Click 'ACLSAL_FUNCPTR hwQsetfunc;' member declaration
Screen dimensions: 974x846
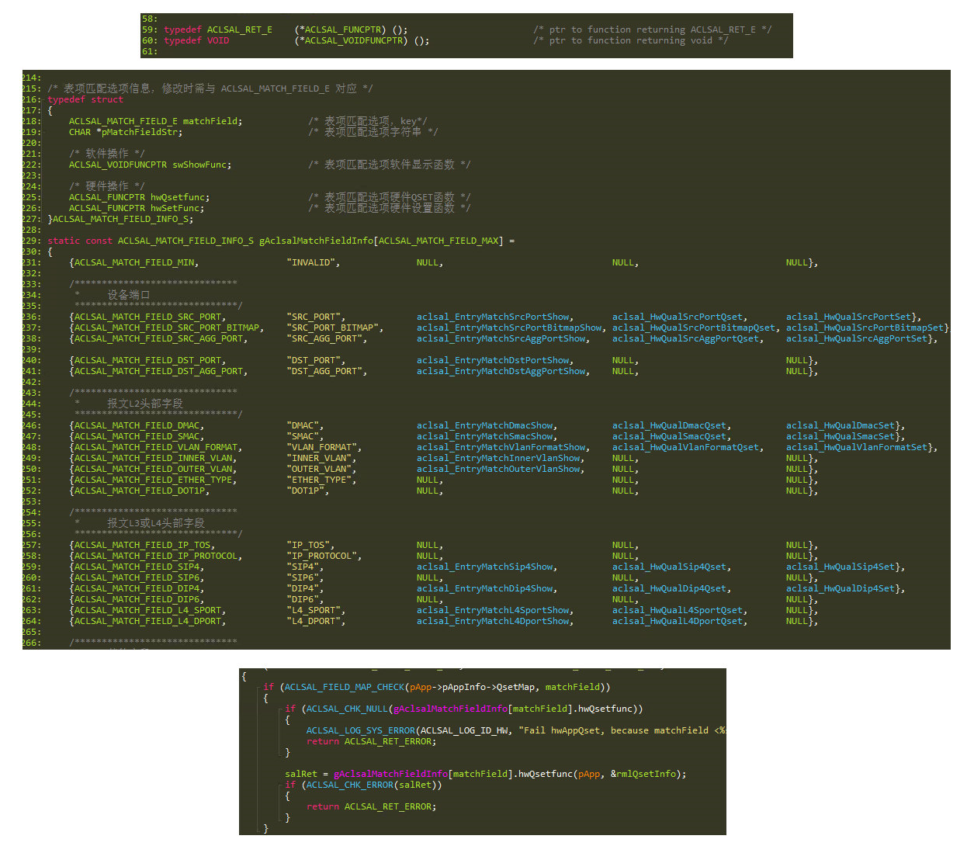click(139, 197)
